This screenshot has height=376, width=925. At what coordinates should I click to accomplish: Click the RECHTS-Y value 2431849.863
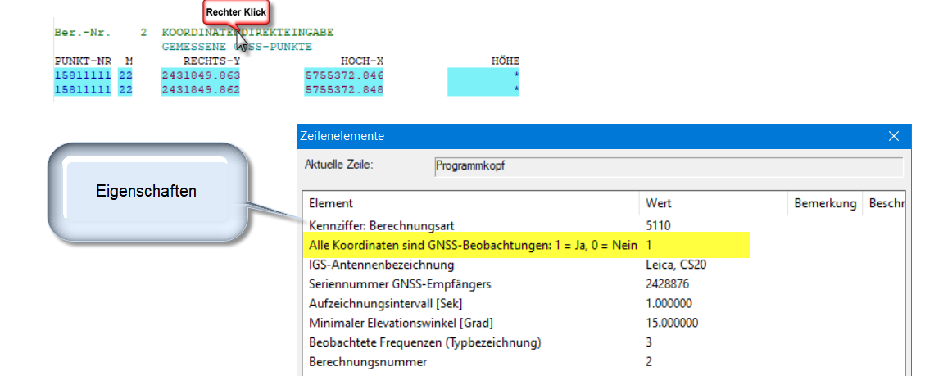point(201,75)
